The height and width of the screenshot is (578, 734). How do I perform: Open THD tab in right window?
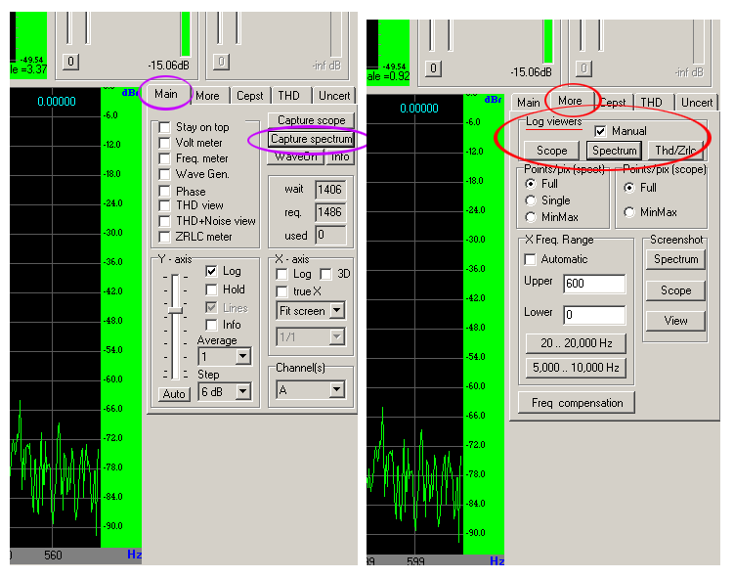click(651, 102)
